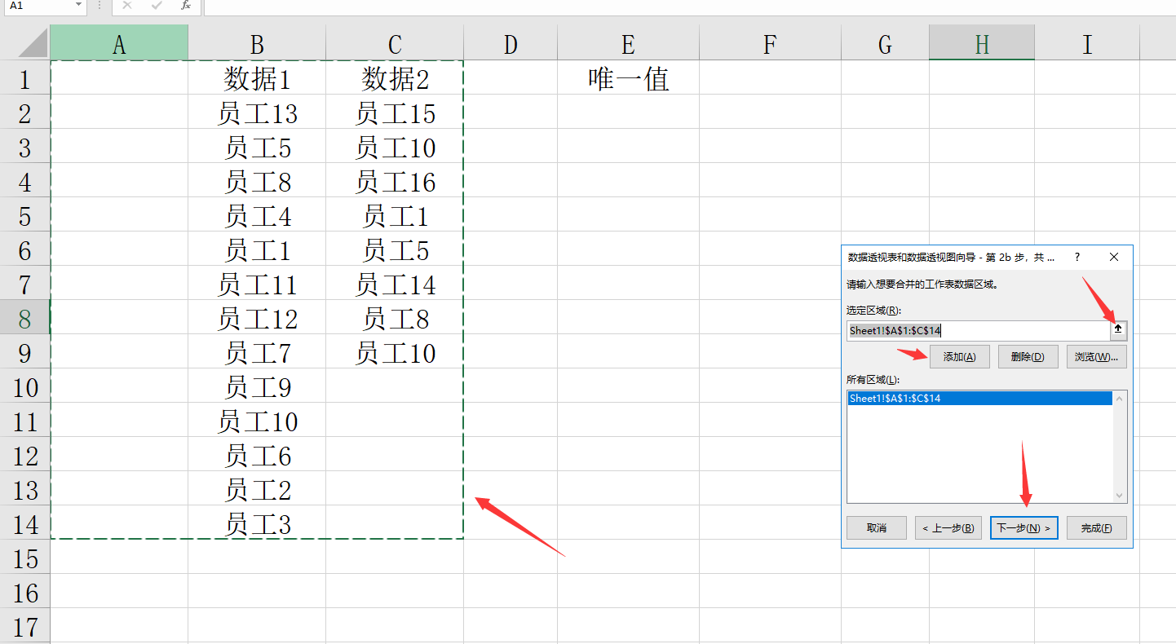1176x644 pixels.
Task: Click cell containing 员工7
Action: pos(257,353)
